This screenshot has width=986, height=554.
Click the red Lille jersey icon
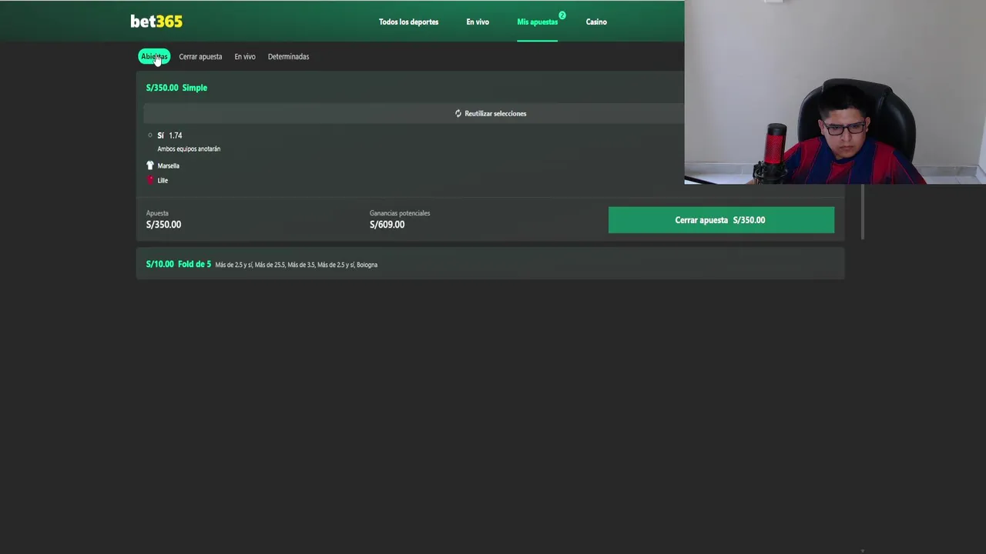pos(150,180)
